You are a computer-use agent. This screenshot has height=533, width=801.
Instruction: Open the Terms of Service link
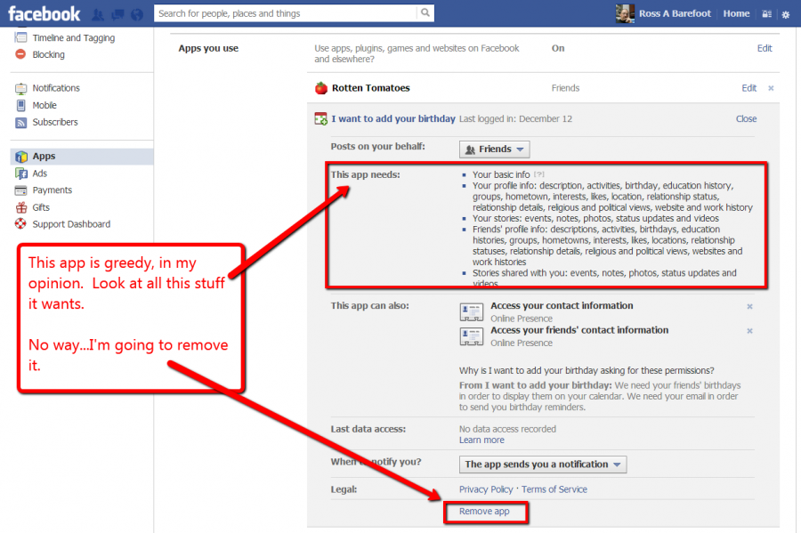[554, 489]
